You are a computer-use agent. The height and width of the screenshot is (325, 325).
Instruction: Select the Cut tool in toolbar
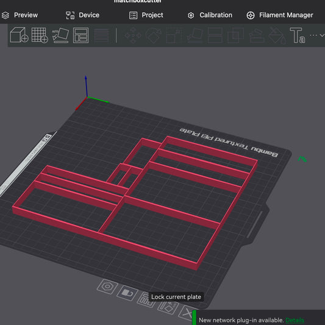[x=215, y=35]
